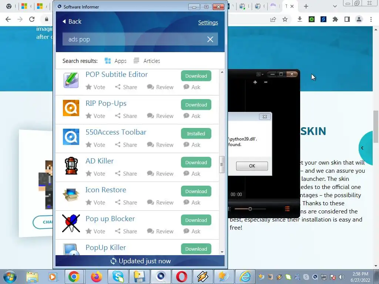Share Icon Restore
The width and height of the screenshot is (379, 284).
point(126,202)
